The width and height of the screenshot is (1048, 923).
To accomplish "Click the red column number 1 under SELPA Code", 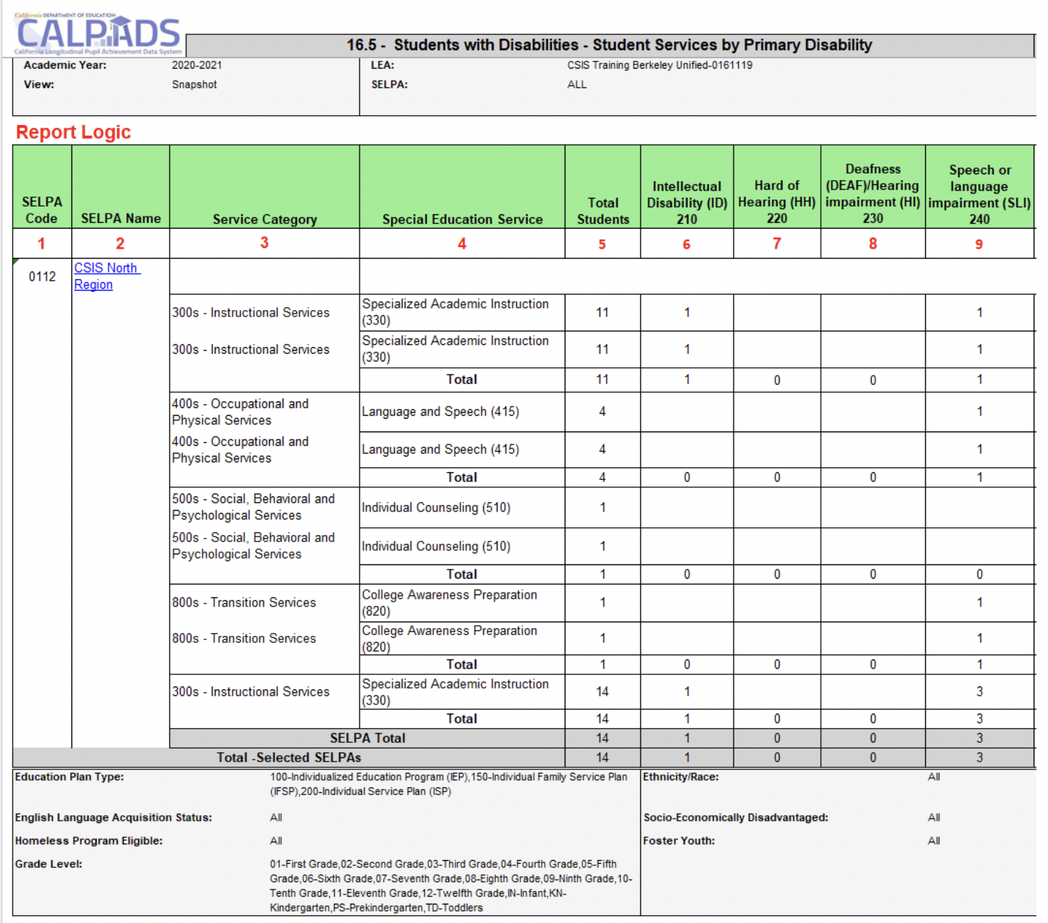I will point(41,244).
